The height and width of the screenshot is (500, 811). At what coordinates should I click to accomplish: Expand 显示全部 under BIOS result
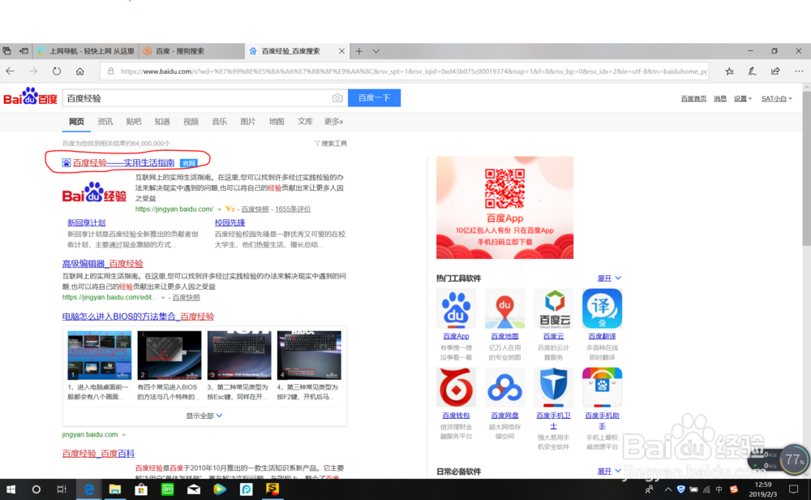pyautogui.click(x=204, y=416)
